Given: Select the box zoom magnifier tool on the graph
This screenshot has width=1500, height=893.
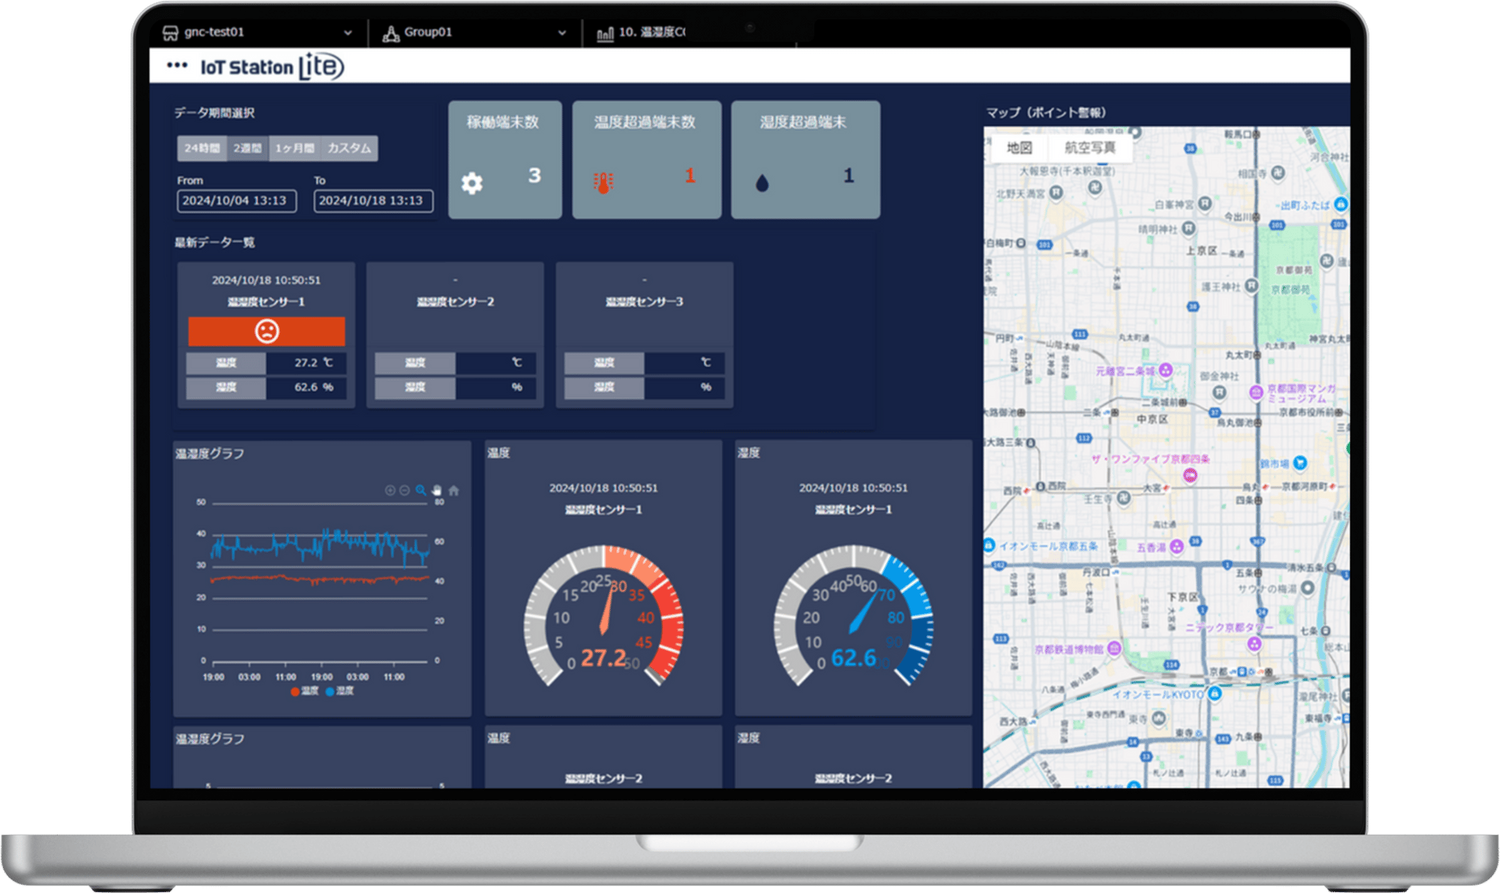Looking at the screenshot, I should click(x=421, y=491).
